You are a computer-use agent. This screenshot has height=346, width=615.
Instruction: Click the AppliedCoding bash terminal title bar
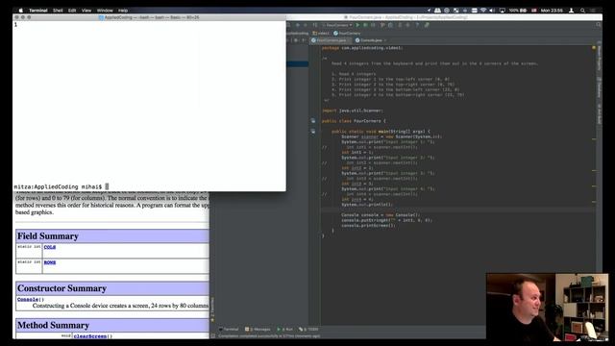(x=150, y=17)
